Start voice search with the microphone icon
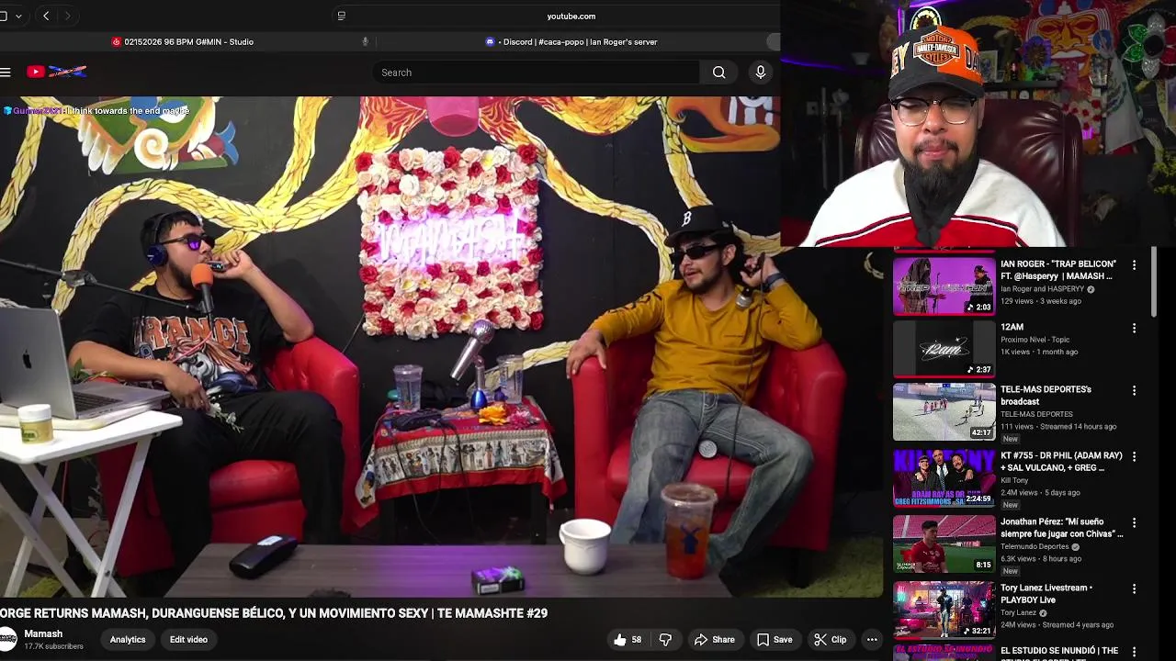The width and height of the screenshot is (1176, 661). click(761, 73)
